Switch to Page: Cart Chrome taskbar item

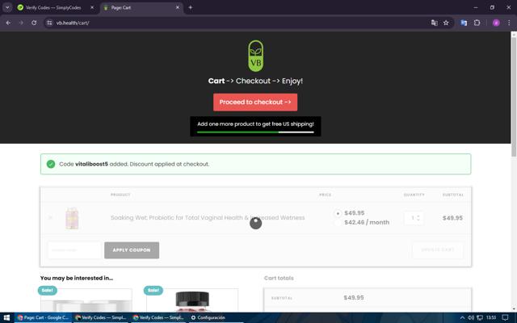(x=43, y=317)
